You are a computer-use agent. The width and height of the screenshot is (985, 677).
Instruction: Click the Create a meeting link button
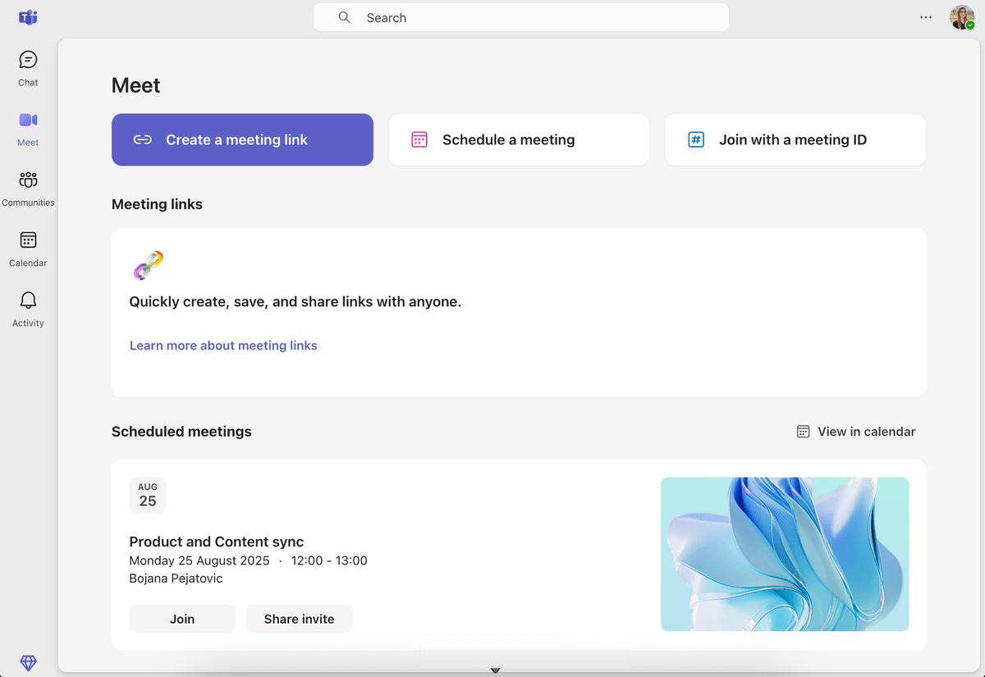pyautogui.click(x=242, y=140)
